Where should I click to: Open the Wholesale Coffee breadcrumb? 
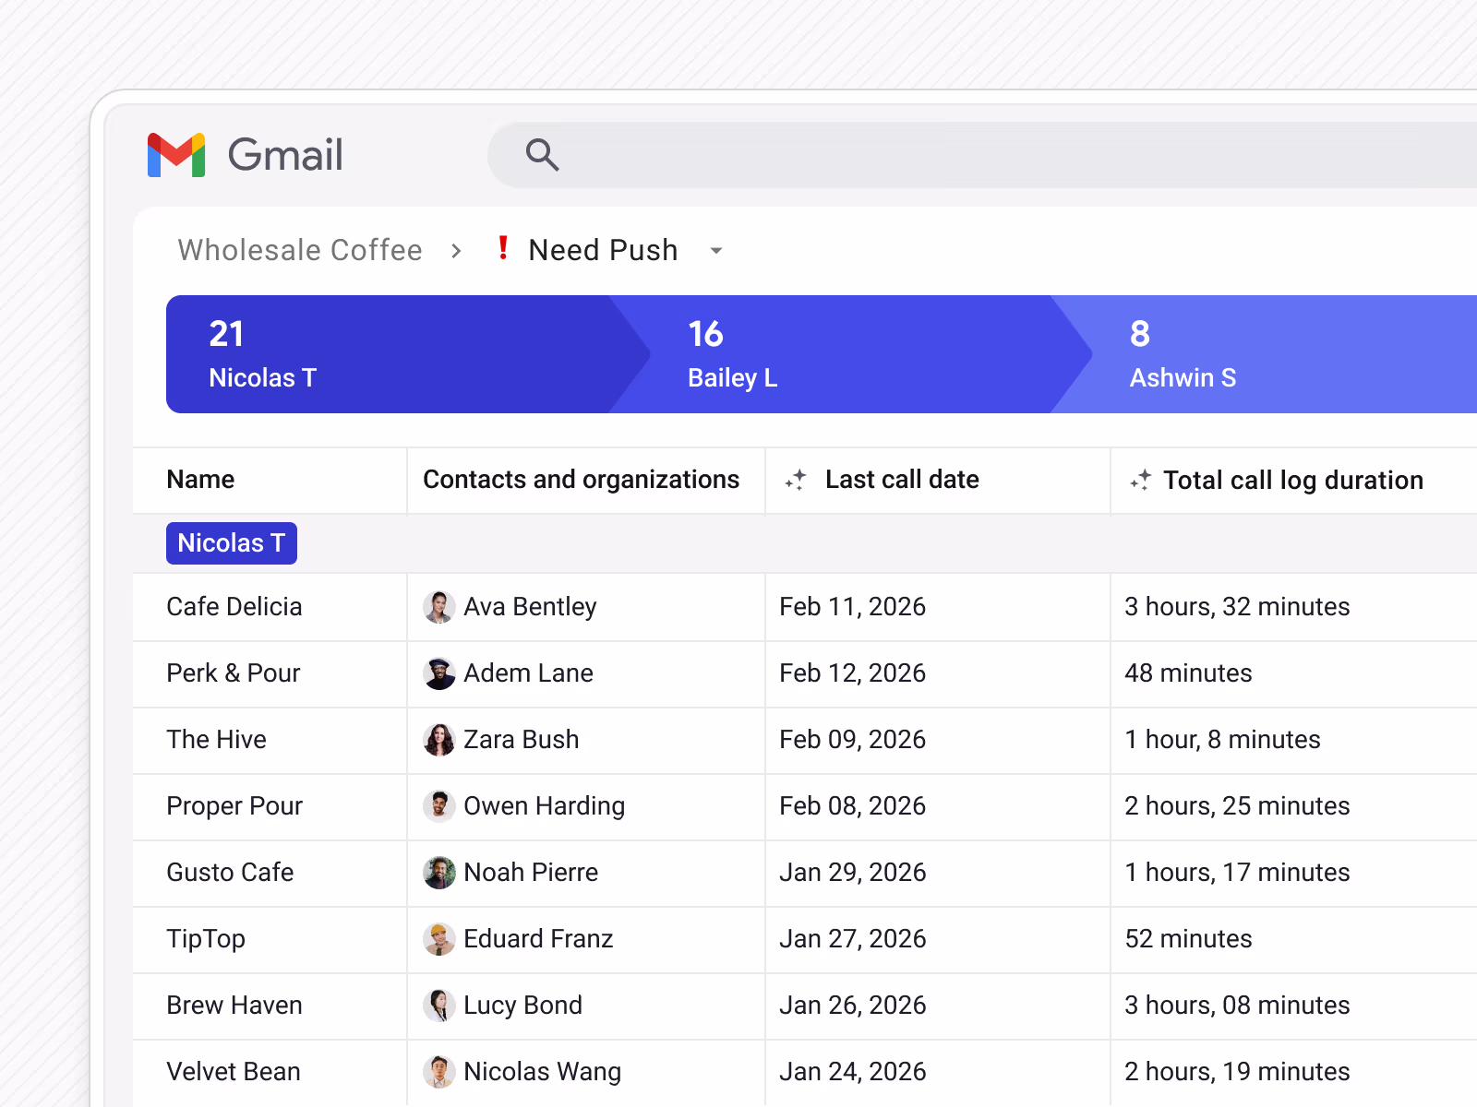300,250
